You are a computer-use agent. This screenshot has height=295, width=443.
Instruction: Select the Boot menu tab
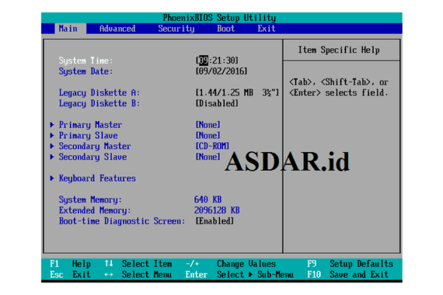click(226, 28)
